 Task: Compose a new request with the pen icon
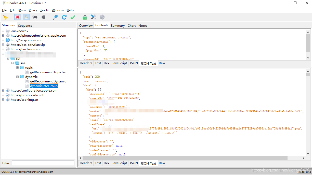click(55, 17)
